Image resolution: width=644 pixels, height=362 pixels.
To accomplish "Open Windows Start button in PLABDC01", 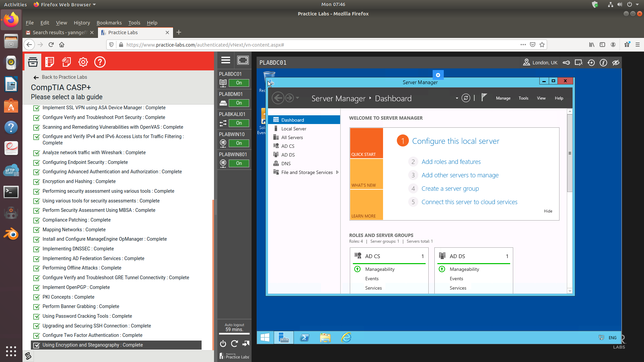I will tap(265, 338).
